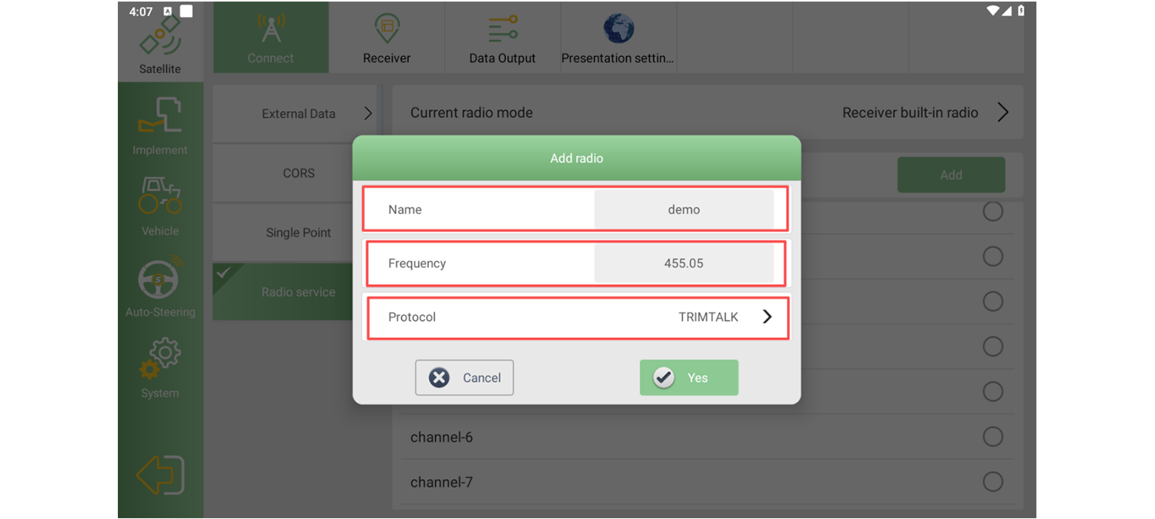Open Data Output tab icon
This screenshot has height=519, width=1155.
point(502,29)
